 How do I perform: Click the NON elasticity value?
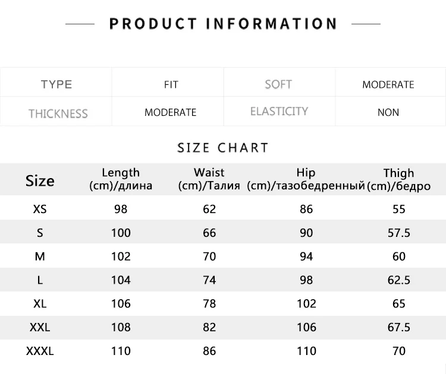point(388,112)
